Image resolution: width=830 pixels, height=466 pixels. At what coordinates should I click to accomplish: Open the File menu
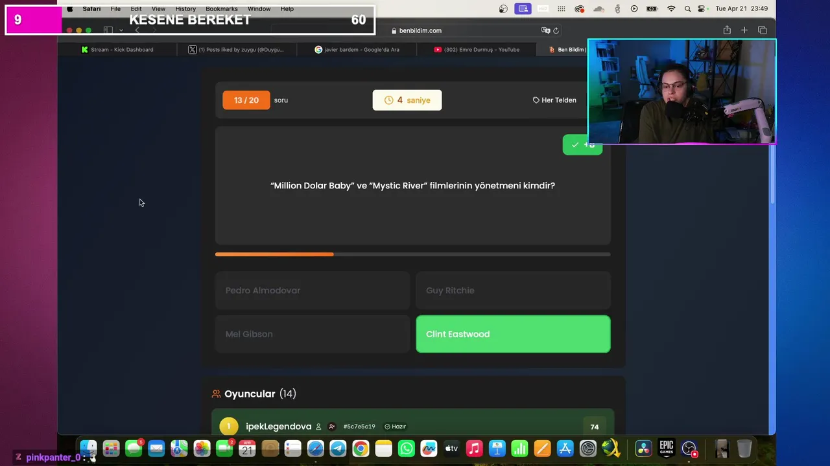point(115,8)
